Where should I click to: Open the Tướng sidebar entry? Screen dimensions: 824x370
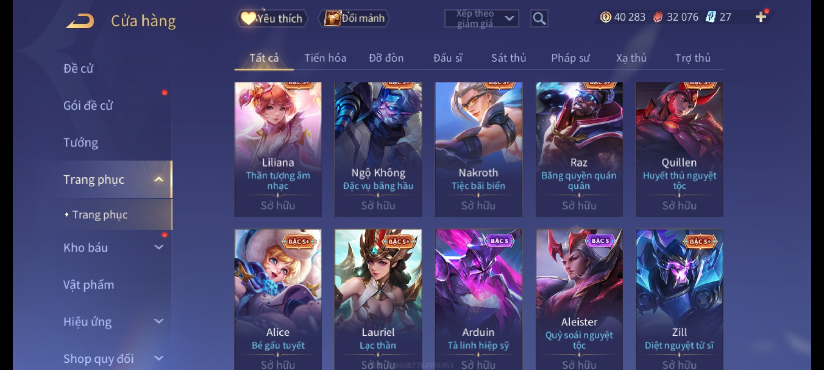pyautogui.click(x=81, y=143)
